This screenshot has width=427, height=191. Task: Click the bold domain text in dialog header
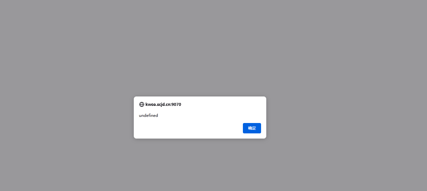(163, 105)
